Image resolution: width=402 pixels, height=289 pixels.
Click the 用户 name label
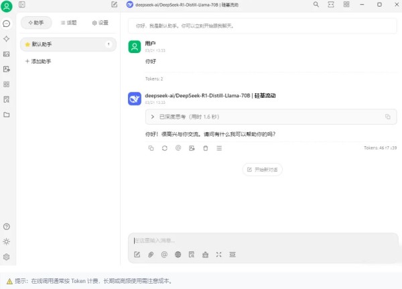pos(150,44)
